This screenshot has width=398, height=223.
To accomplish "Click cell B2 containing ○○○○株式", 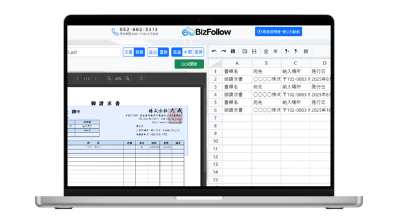I will tap(266, 79).
